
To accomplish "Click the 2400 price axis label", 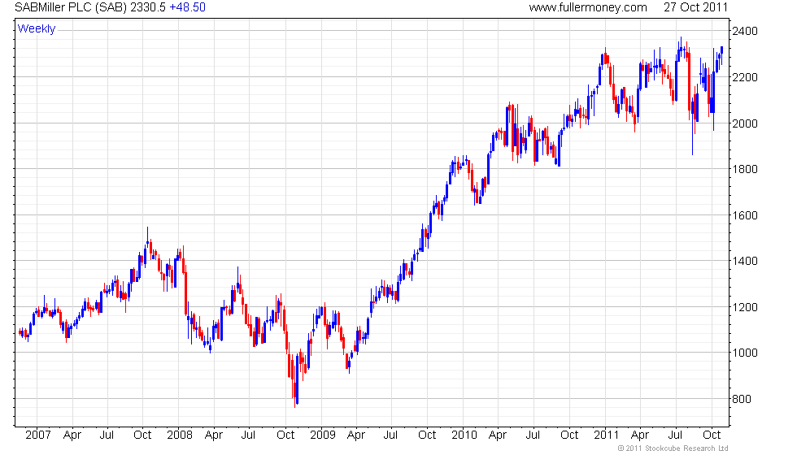I will 745,31.
